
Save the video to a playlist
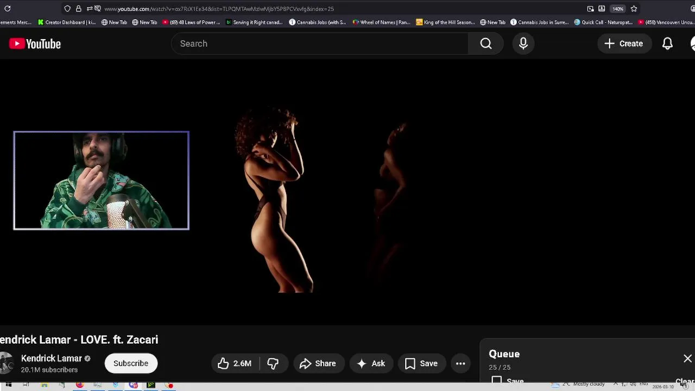[421, 363]
